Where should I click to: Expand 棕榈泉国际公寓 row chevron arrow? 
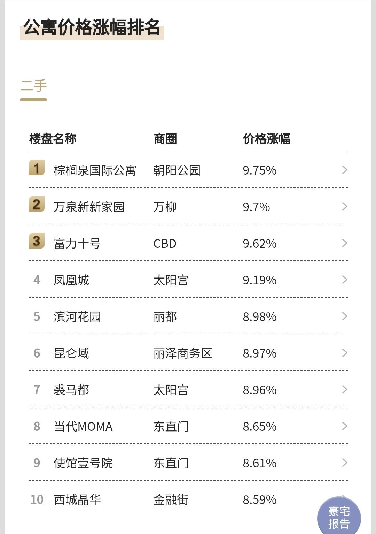coord(345,170)
